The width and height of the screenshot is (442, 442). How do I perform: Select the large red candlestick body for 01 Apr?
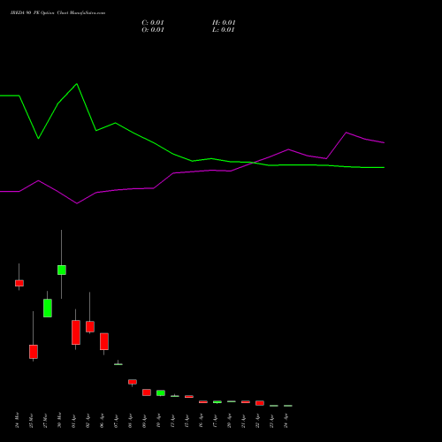(x=76, y=332)
